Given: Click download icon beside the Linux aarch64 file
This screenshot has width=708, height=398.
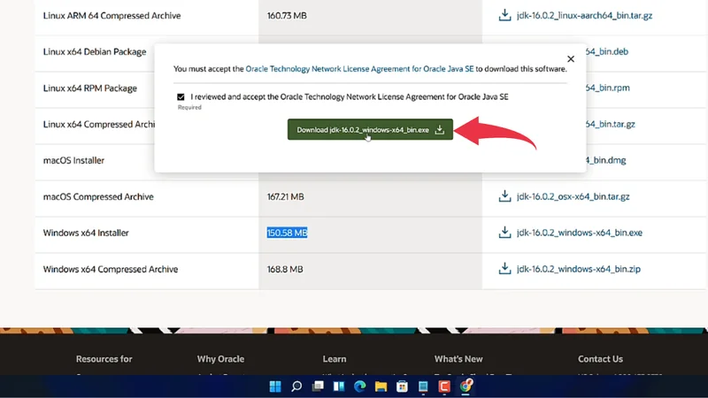Looking at the screenshot, I should 504,16.
